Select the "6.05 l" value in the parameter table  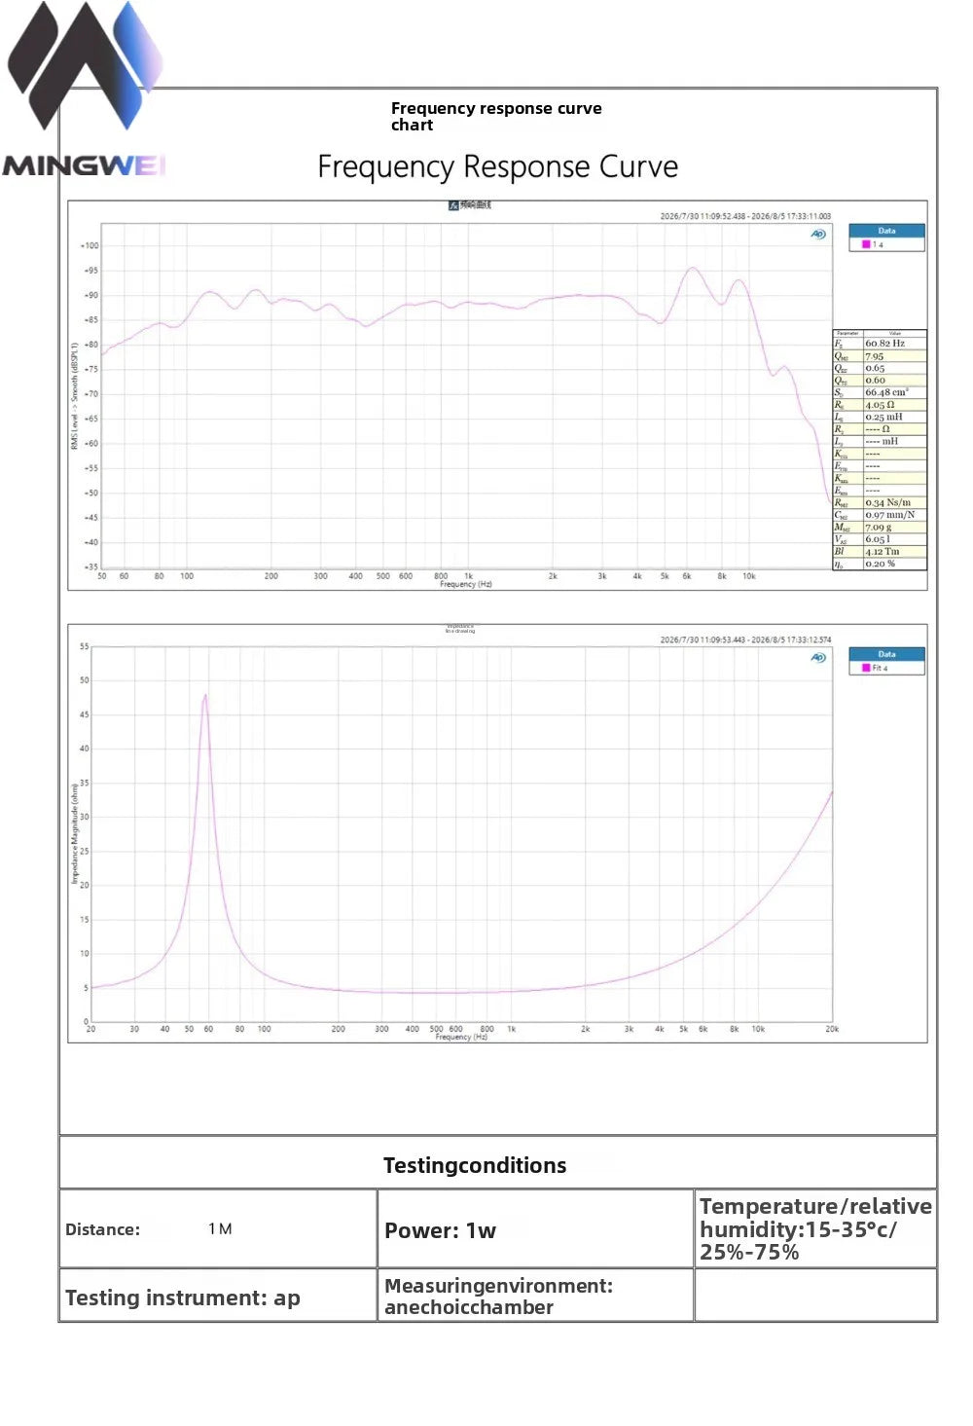(x=878, y=538)
